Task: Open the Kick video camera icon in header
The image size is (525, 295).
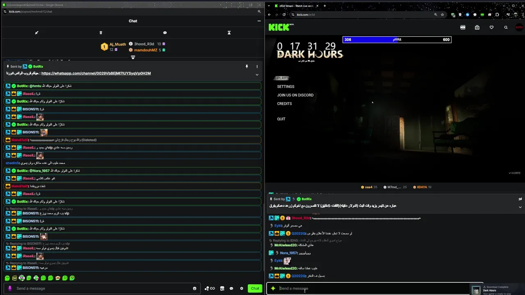Action: click(463, 27)
